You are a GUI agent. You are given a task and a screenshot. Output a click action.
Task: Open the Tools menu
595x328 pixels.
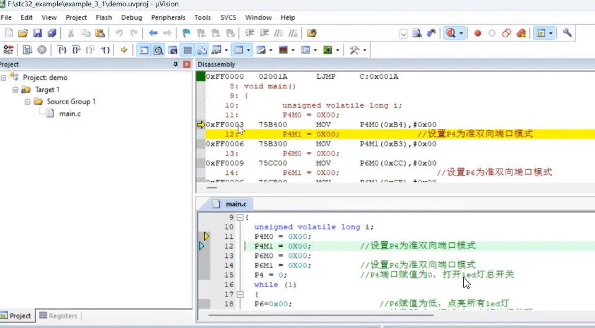(202, 17)
